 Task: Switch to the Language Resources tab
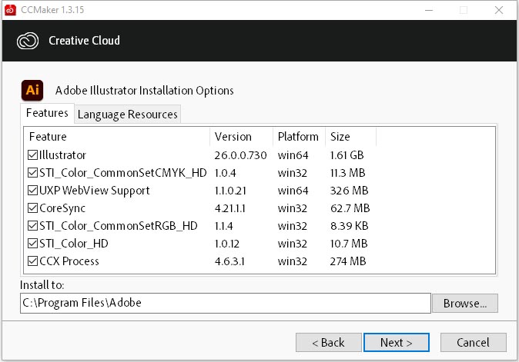point(127,115)
